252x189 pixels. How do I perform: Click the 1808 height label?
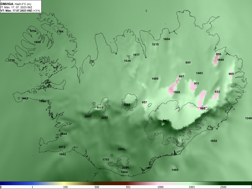37,42
